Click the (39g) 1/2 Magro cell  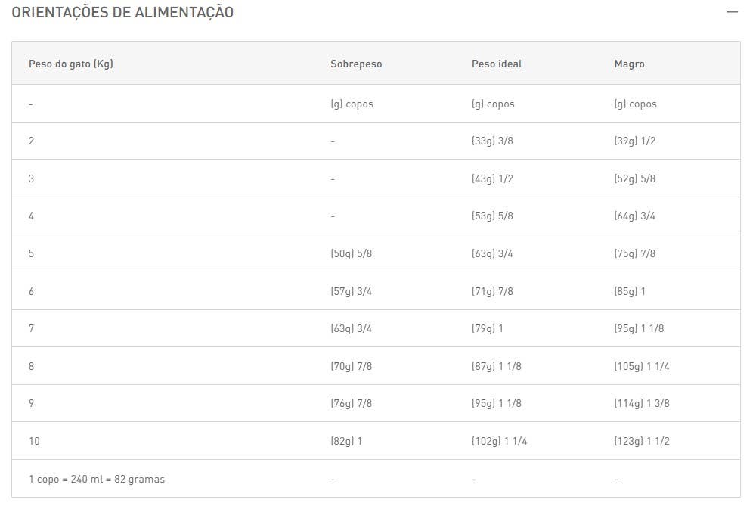634,141
